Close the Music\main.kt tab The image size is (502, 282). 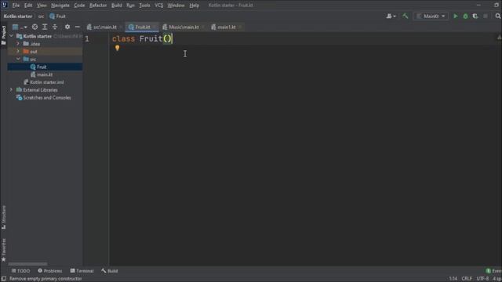(x=203, y=27)
